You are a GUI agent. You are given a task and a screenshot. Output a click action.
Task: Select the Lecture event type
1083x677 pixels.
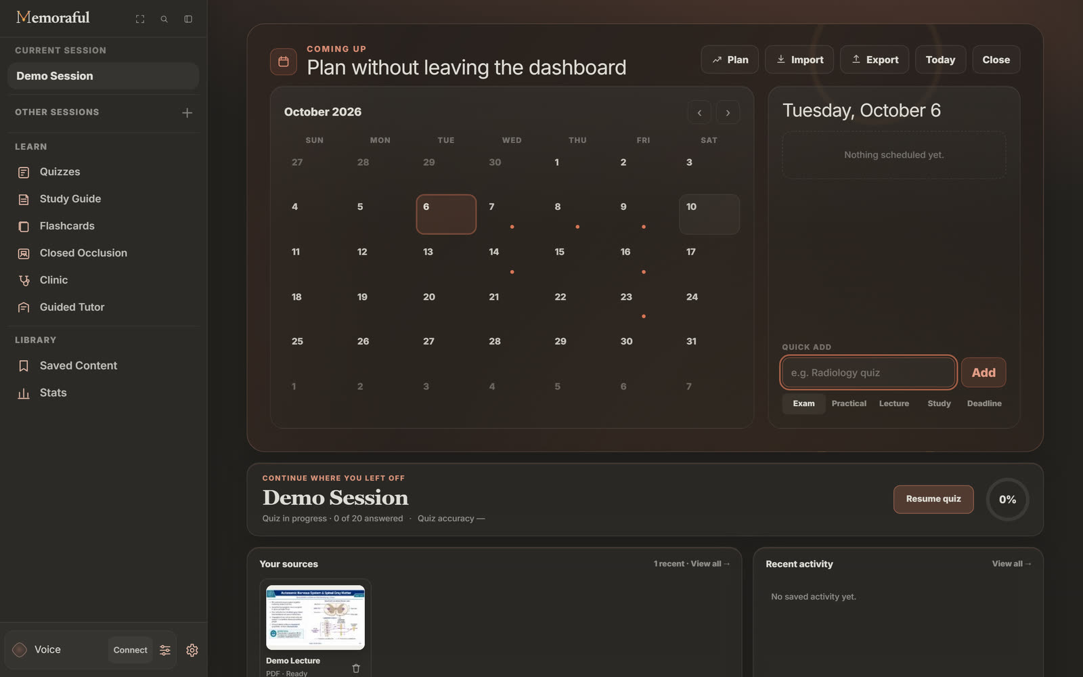[894, 403]
